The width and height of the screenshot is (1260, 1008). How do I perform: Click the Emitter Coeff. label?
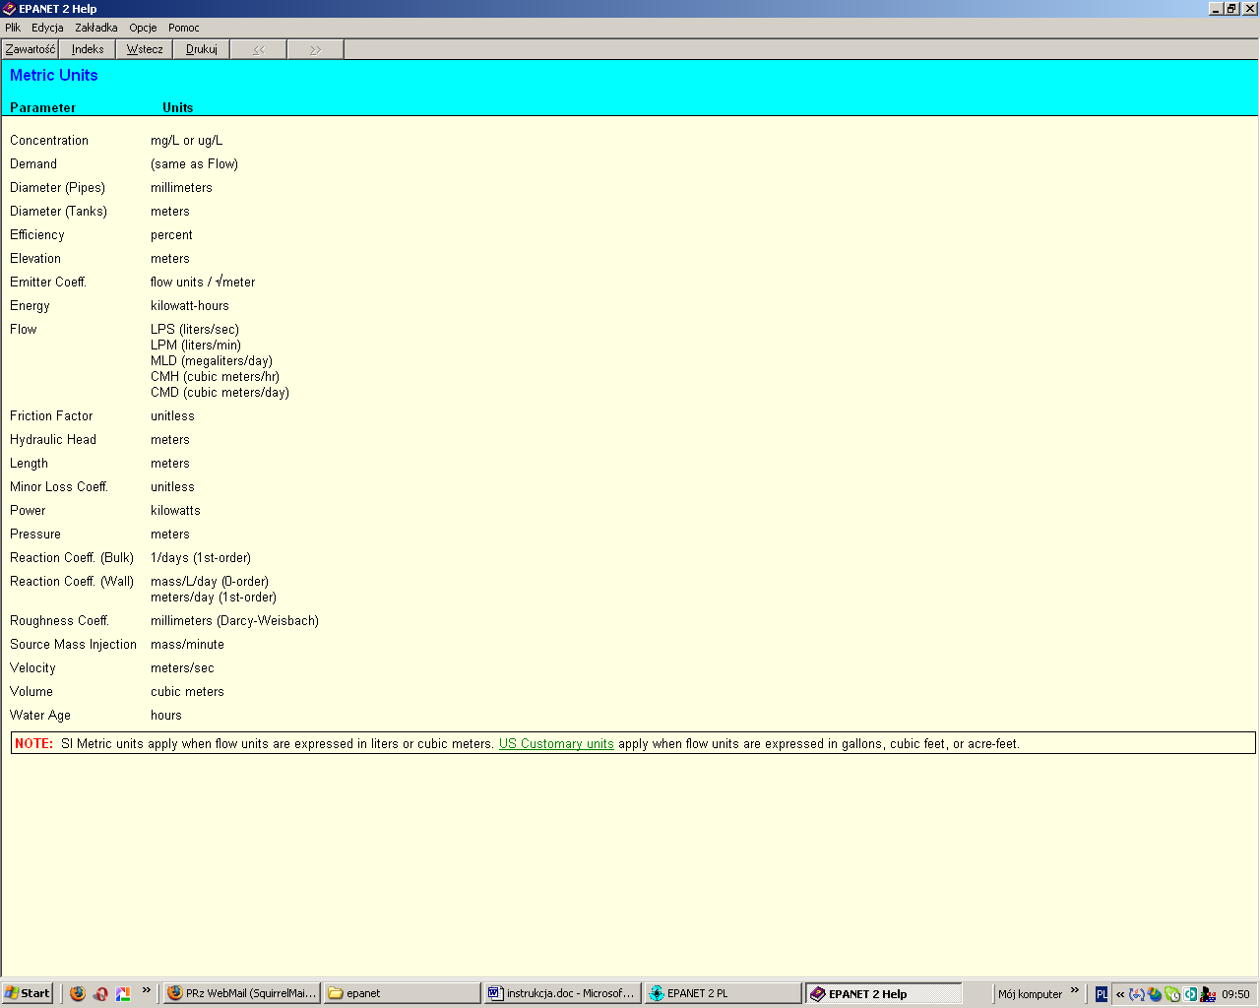click(48, 283)
